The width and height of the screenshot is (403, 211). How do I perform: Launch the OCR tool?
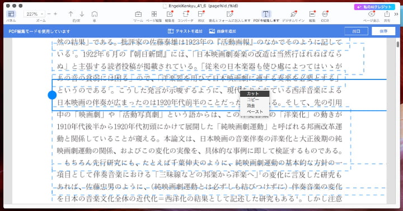point(325,14)
